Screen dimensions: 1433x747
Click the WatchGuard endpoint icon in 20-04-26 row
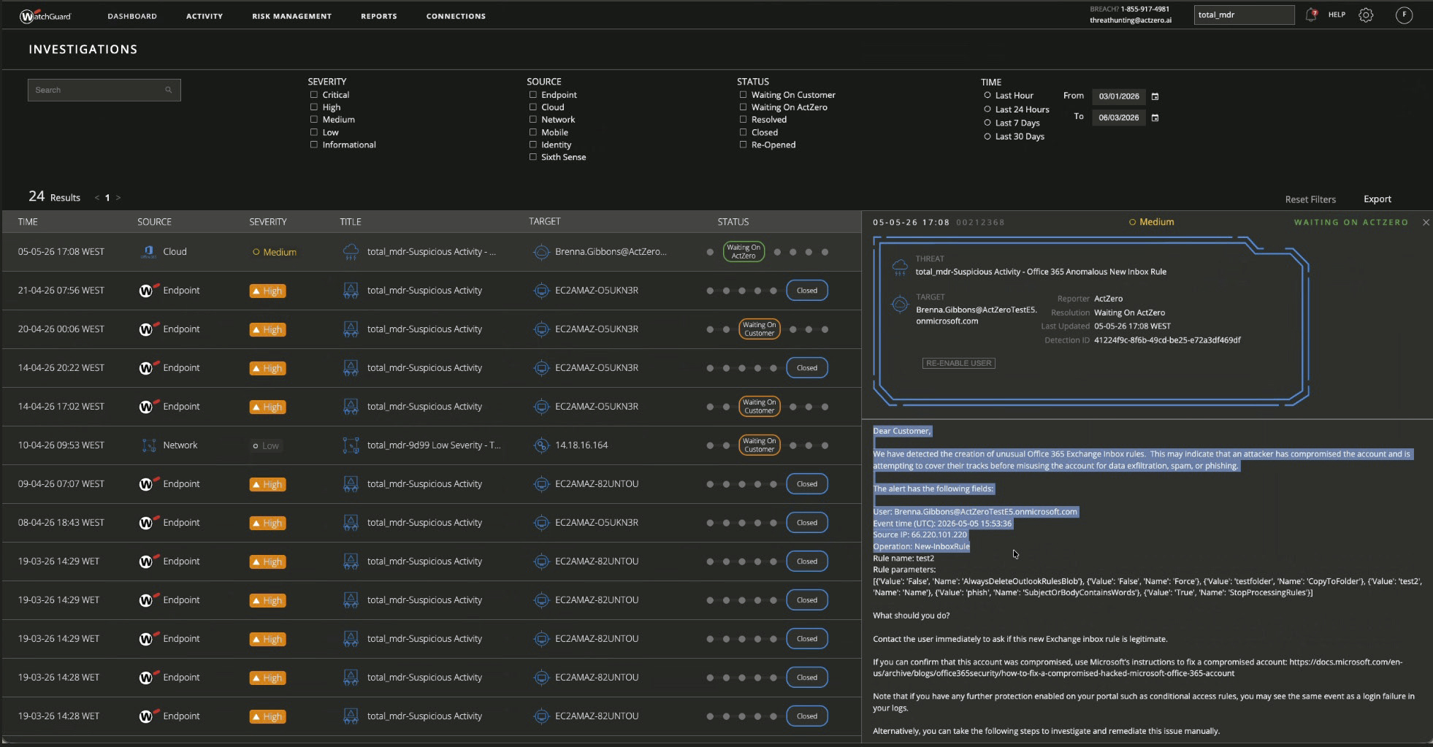tap(148, 329)
